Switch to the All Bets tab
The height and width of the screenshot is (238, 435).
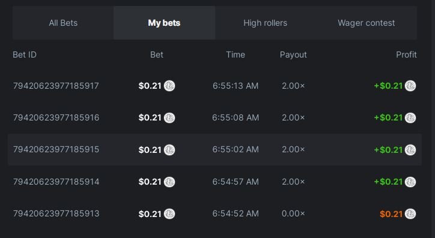pyautogui.click(x=63, y=23)
